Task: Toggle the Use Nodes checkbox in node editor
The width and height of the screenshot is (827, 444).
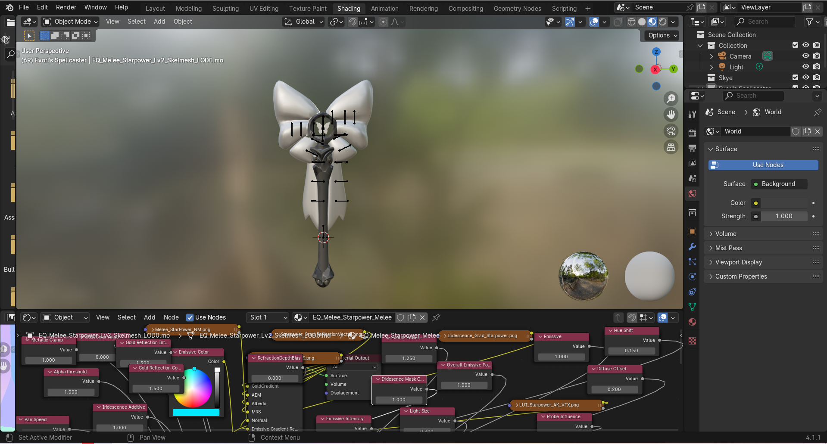Action: [x=190, y=317]
